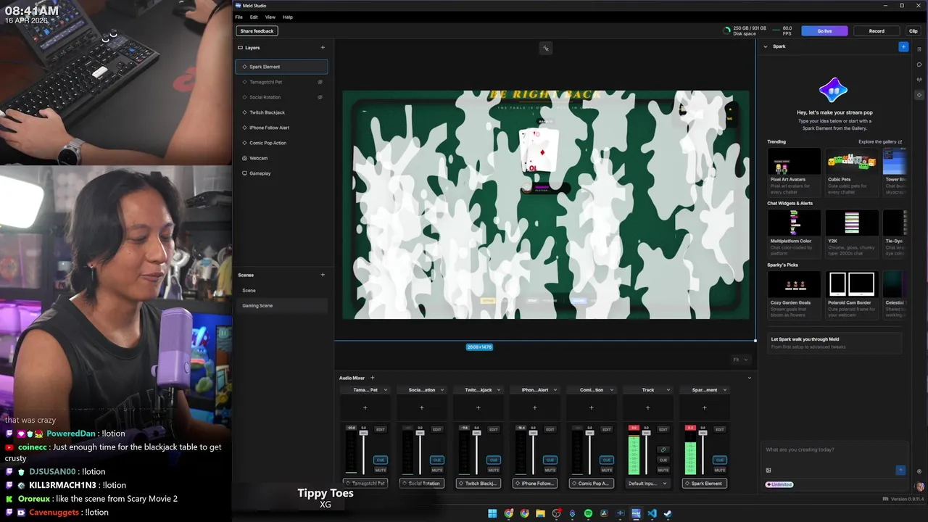Viewport: 928px width, 522px height.
Task: Open the Comi...tion channel dropdown
Action: (x=611, y=390)
